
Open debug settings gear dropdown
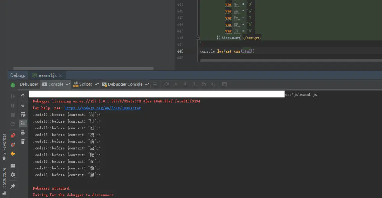coord(13,175)
